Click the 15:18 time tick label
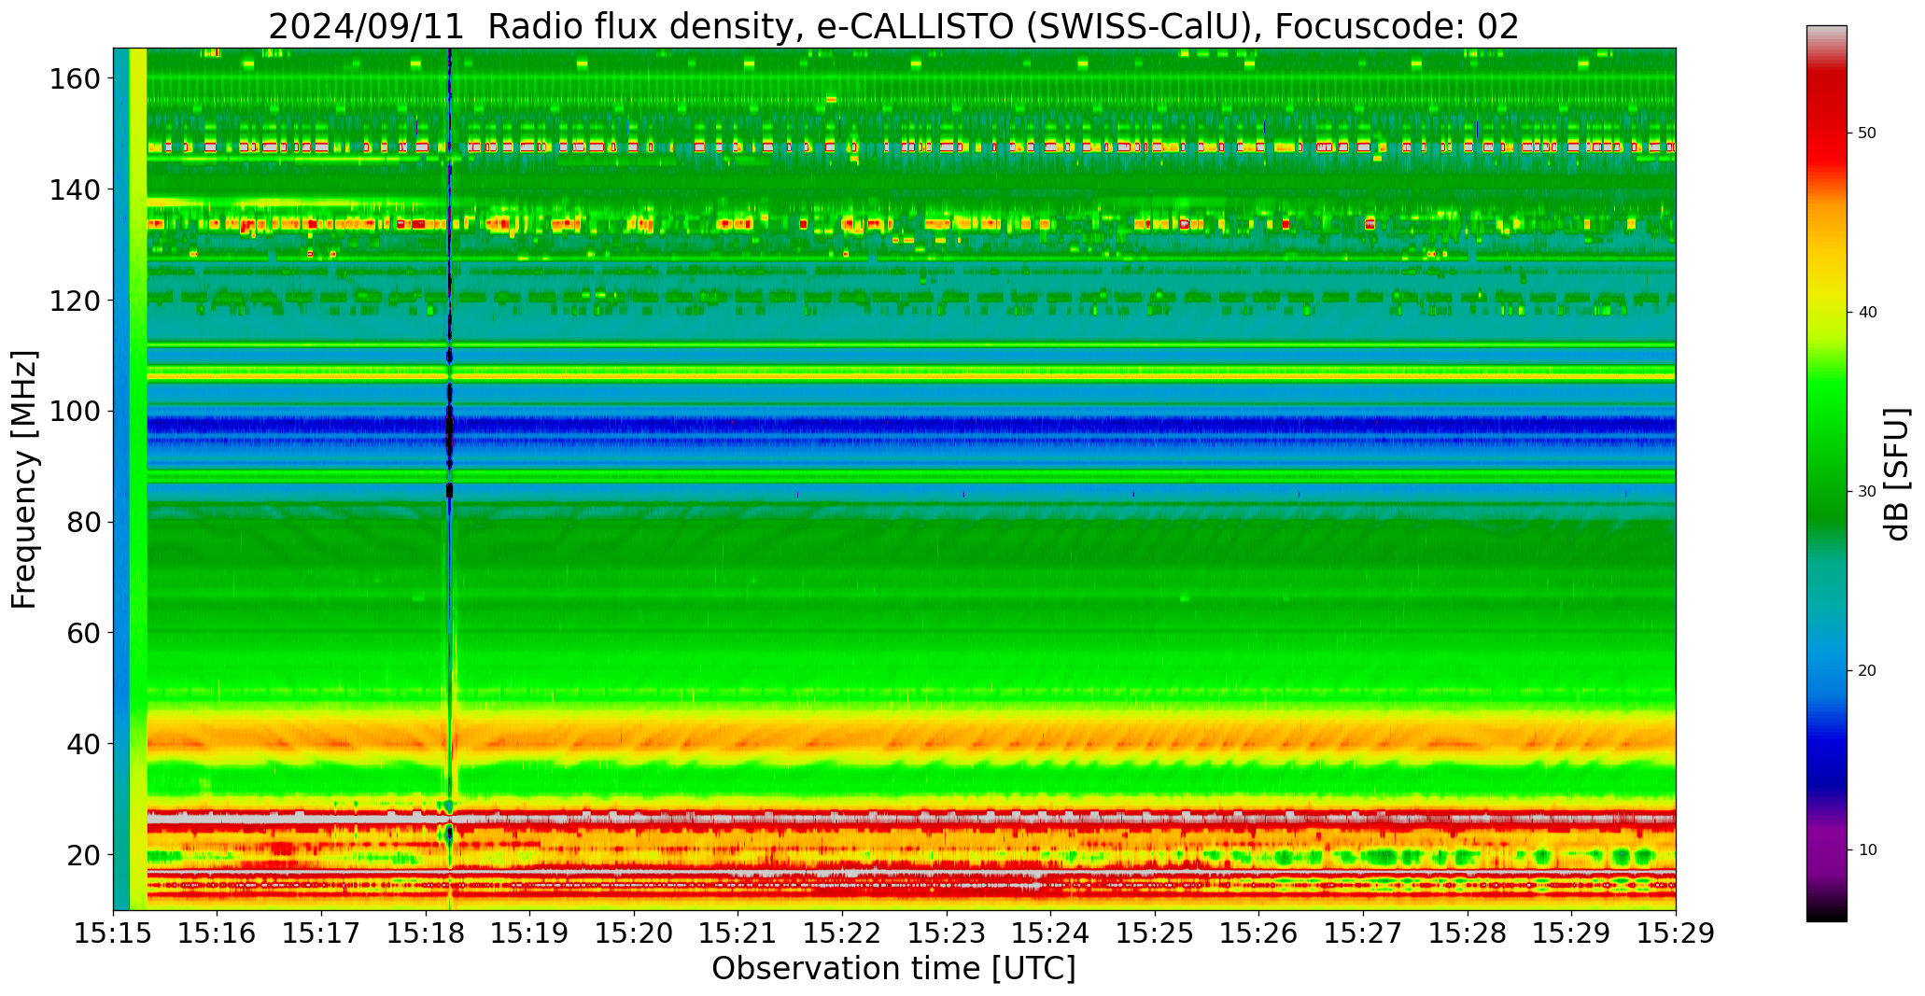Viewport: 1925px width, 996px height. (x=426, y=933)
